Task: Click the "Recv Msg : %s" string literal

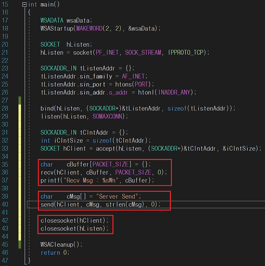Action: point(91,180)
